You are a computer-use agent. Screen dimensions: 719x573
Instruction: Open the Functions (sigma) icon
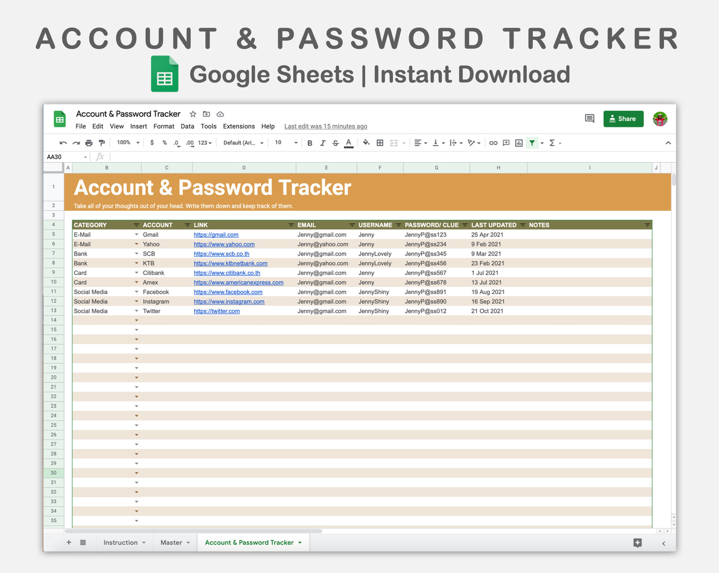coord(552,143)
